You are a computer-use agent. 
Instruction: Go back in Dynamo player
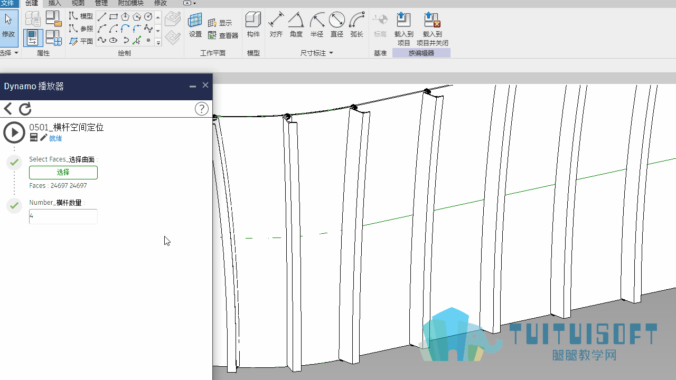[x=8, y=109]
